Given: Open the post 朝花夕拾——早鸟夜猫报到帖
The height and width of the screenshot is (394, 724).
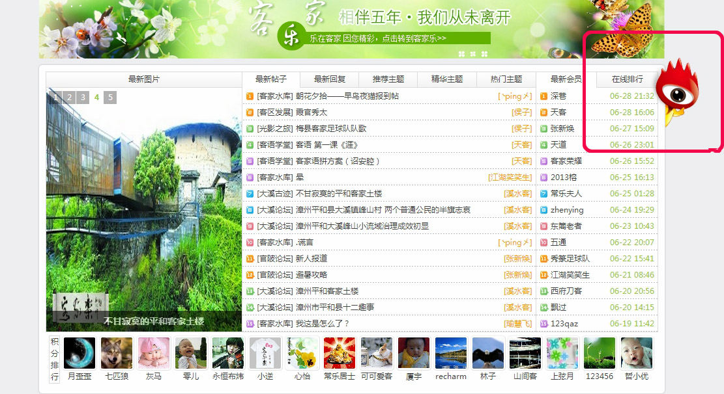Looking at the screenshot, I should click(x=347, y=96).
